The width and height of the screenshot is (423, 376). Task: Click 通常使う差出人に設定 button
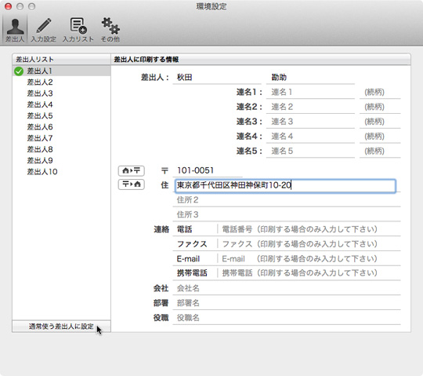tap(62, 327)
